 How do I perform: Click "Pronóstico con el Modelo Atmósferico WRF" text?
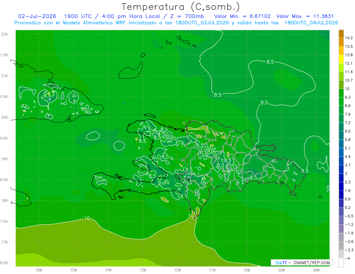[71, 23]
